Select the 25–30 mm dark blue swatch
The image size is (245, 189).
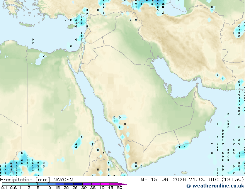point(78,184)
